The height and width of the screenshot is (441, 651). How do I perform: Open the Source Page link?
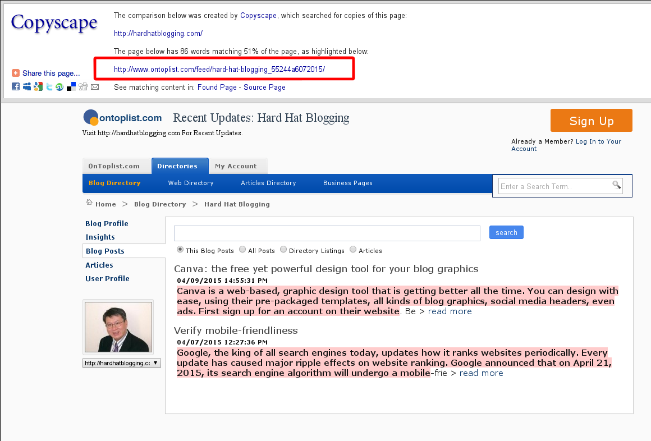[264, 87]
